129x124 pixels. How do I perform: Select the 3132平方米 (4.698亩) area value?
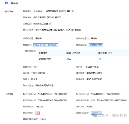[46, 45]
